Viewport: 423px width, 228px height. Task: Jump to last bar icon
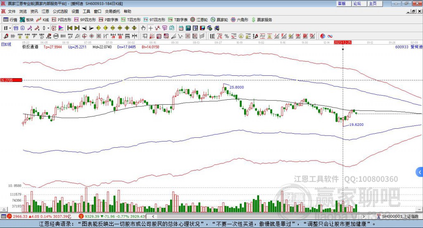(77, 28)
